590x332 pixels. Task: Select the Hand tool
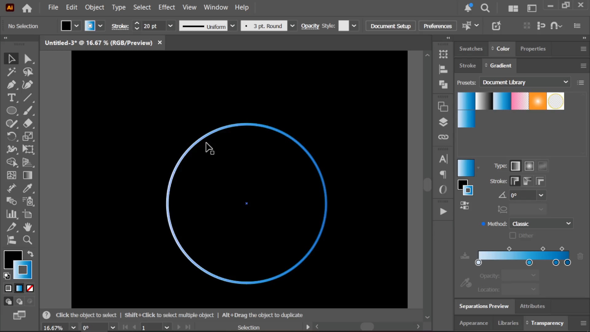tap(28, 227)
